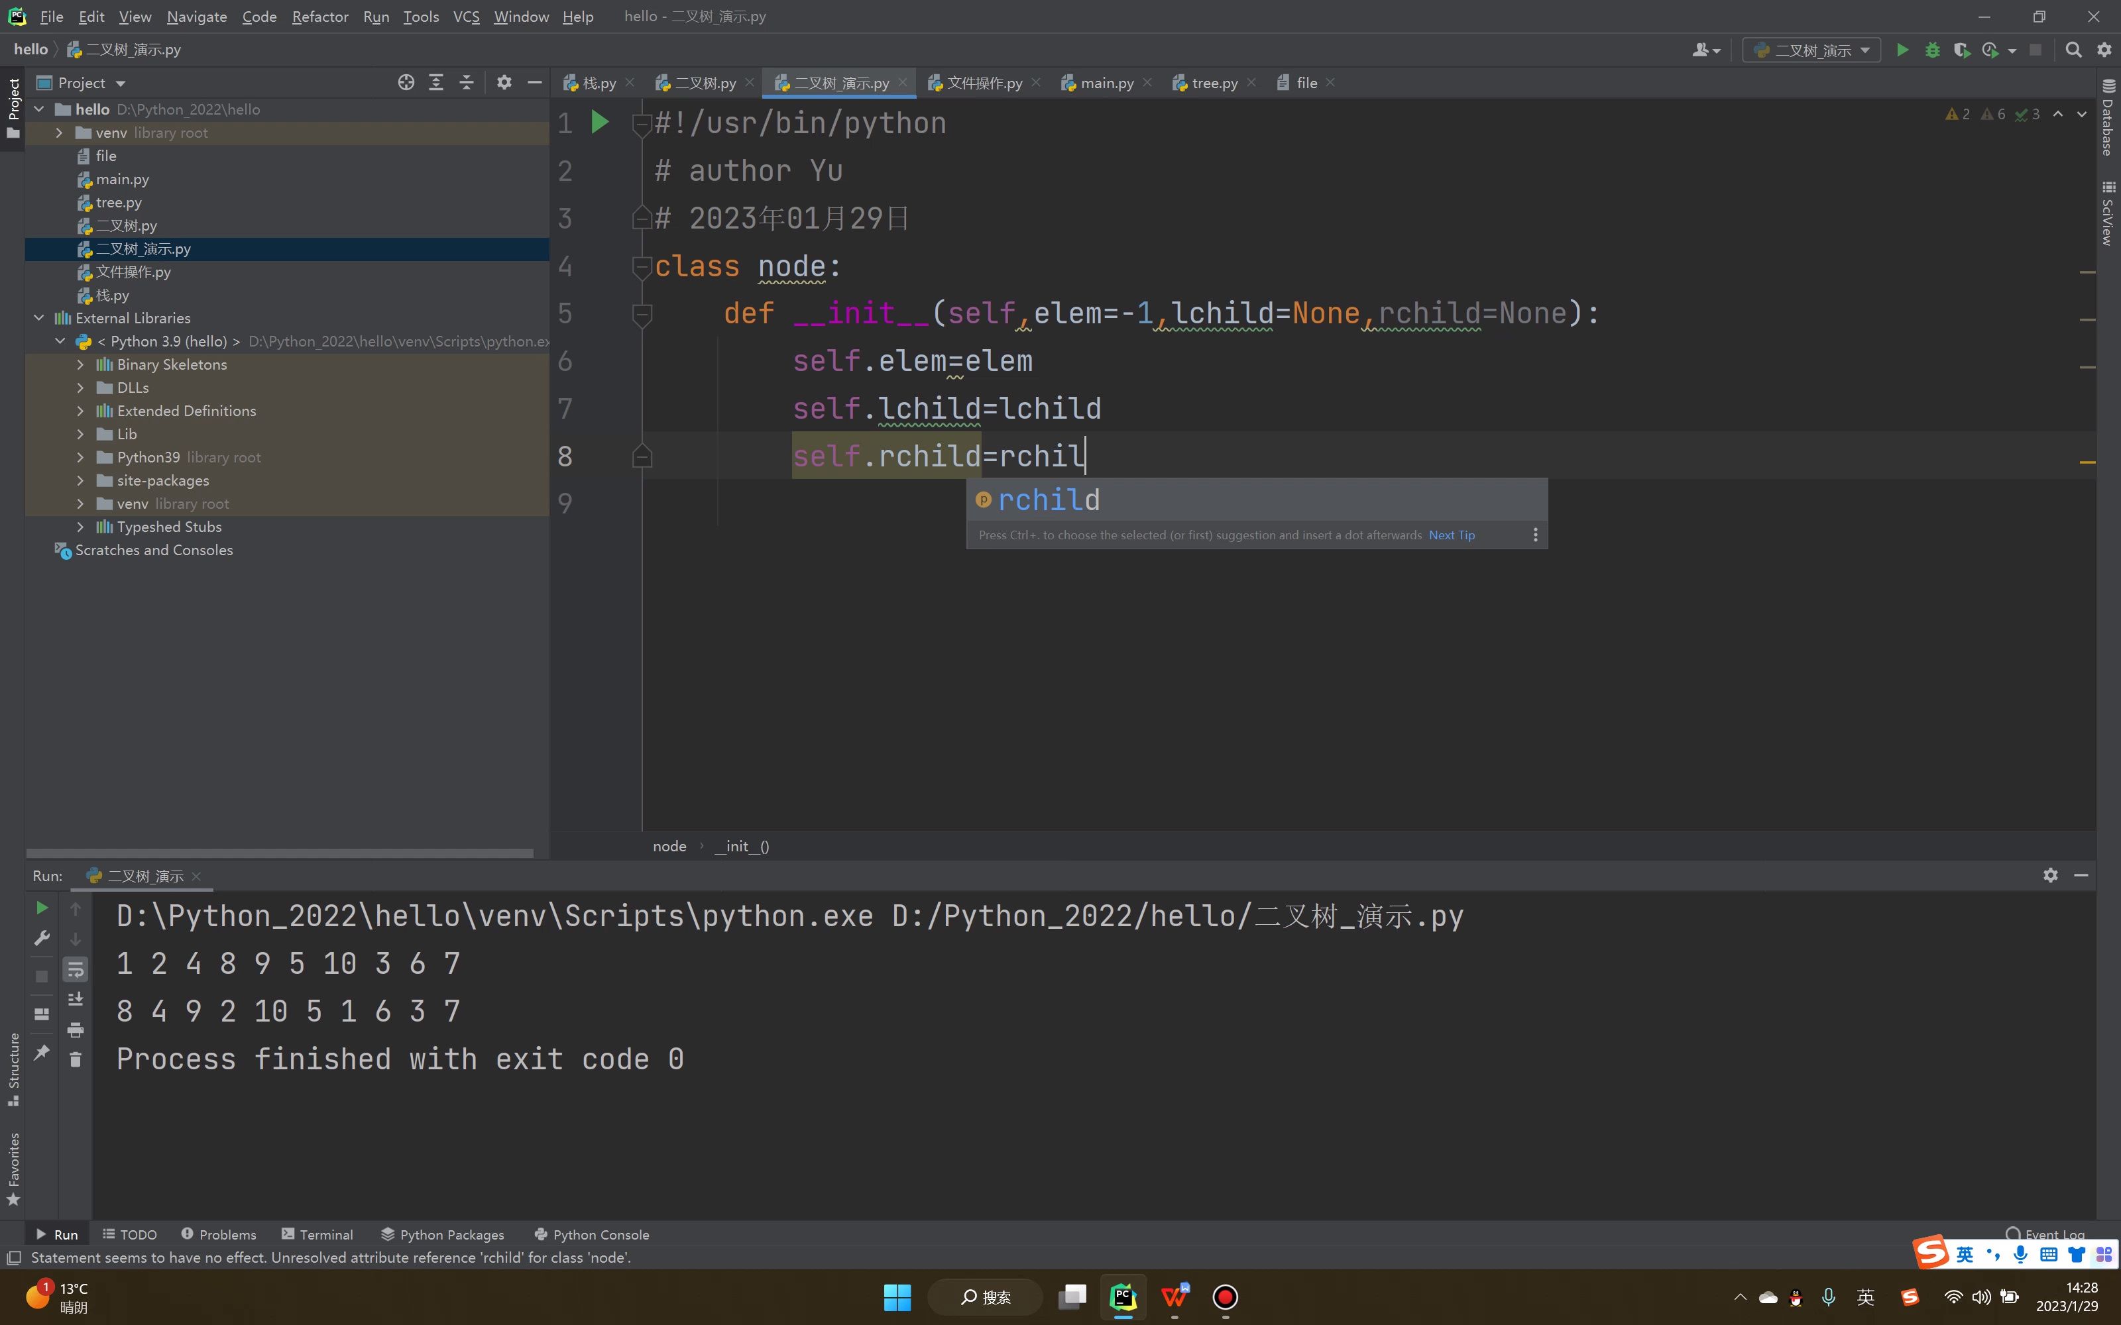Open Project panel options gear
This screenshot has width=2121, height=1325.
tap(504, 82)
